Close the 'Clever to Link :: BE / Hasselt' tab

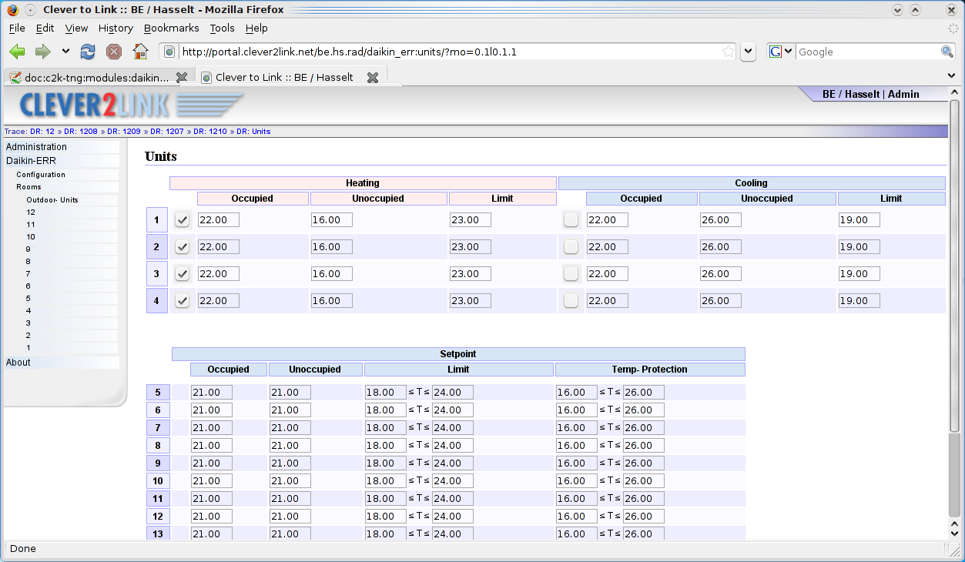(373, 77)
